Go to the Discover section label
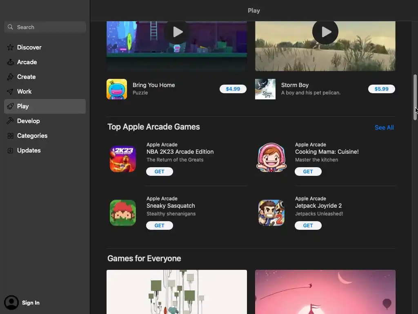 (x=29, y=47)
